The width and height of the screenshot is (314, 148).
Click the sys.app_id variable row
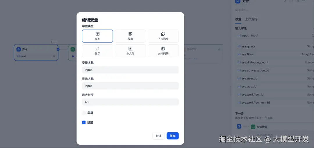pyautogui.click(x=275, y=86)
